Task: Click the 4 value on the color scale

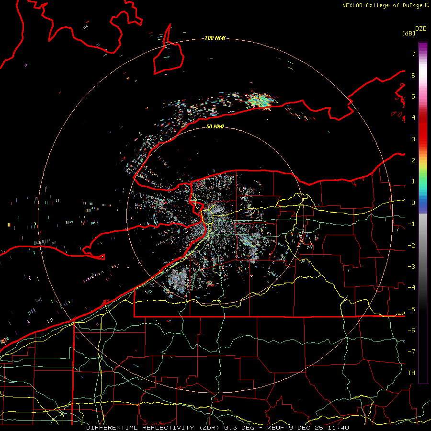Action: click(413, 118)
